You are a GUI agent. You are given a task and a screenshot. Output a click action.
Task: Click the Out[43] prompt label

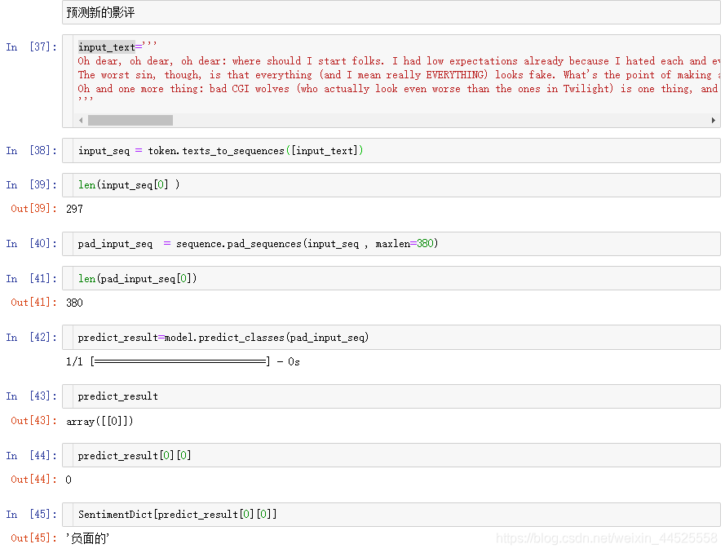(x=33, y=421)
